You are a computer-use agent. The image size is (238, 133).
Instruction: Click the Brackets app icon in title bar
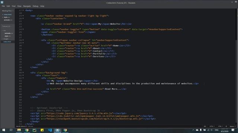point(2,2)
